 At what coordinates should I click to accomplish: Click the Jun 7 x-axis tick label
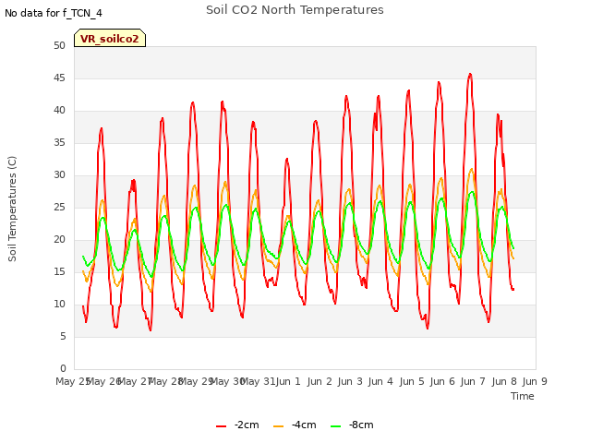tap(473, 381)
